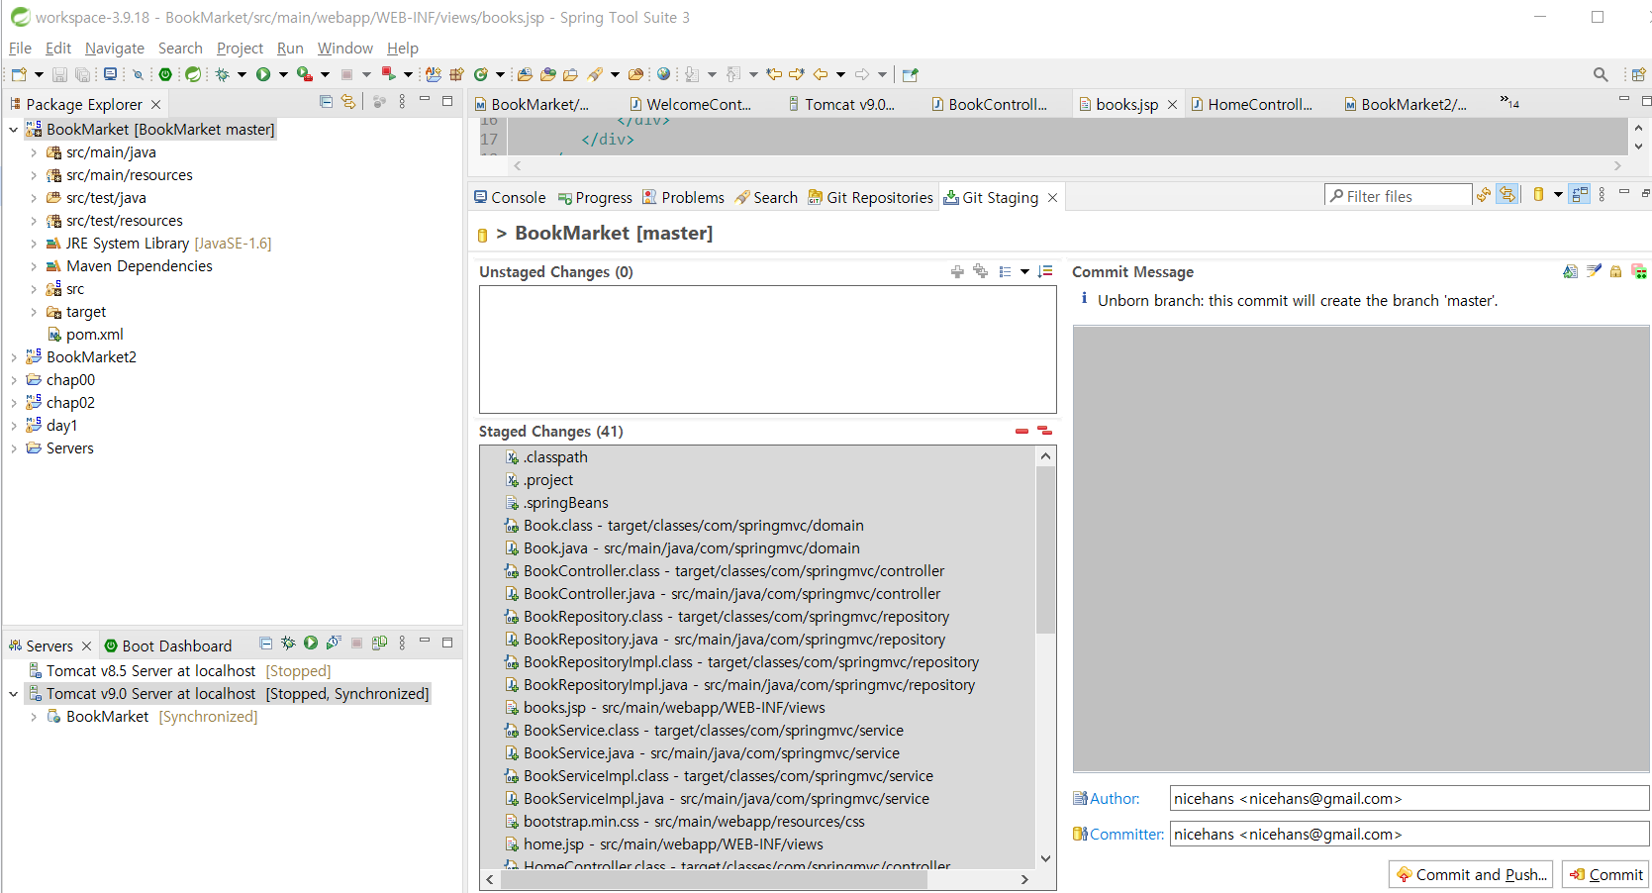This screenshot has height=893, width=1652.
Task: Add all files to index double-plus icon
Action: click(980, 271)
